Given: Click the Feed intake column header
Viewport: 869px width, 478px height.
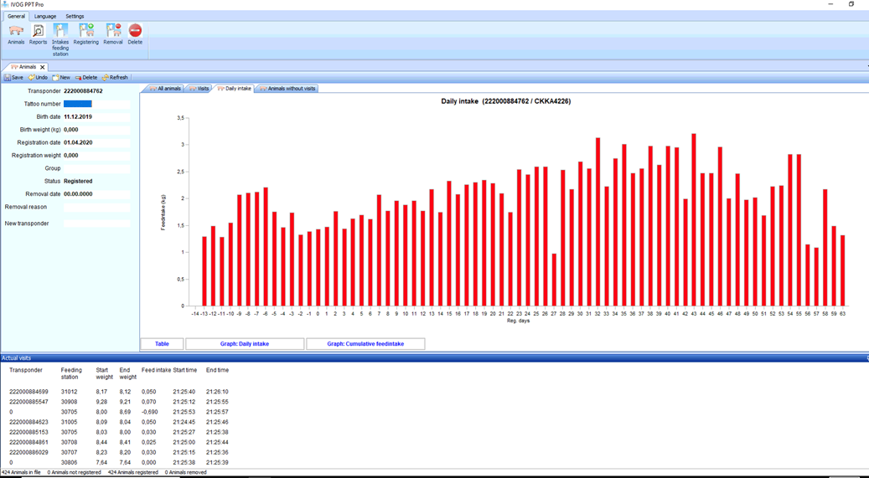Looking at the screenshot, I should coord(157,370).
